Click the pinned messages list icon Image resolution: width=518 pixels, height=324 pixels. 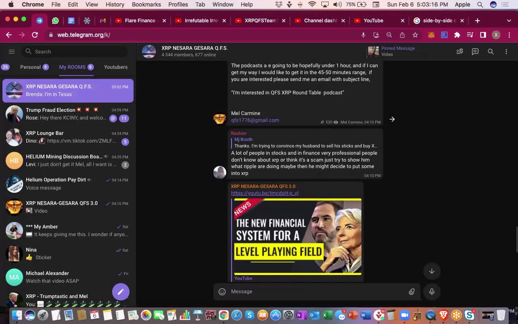pos(460,51)
